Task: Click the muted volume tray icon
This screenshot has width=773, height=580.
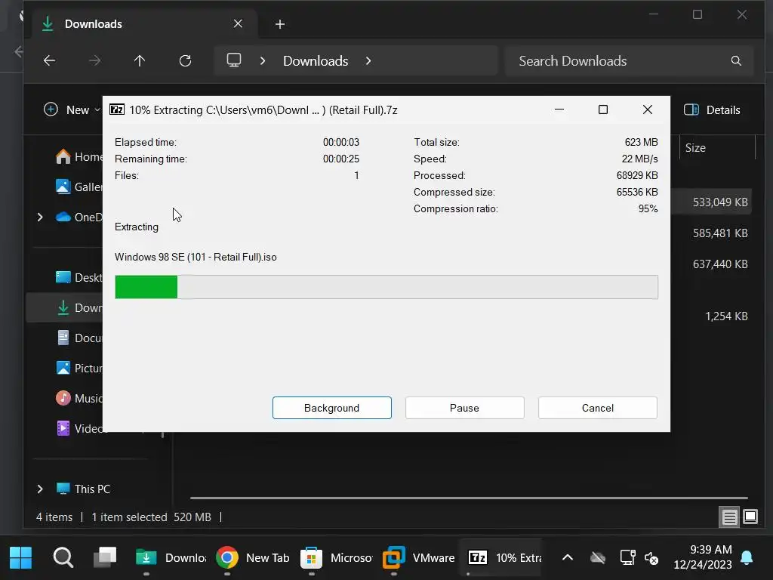Action: click(x=651, y=558)
